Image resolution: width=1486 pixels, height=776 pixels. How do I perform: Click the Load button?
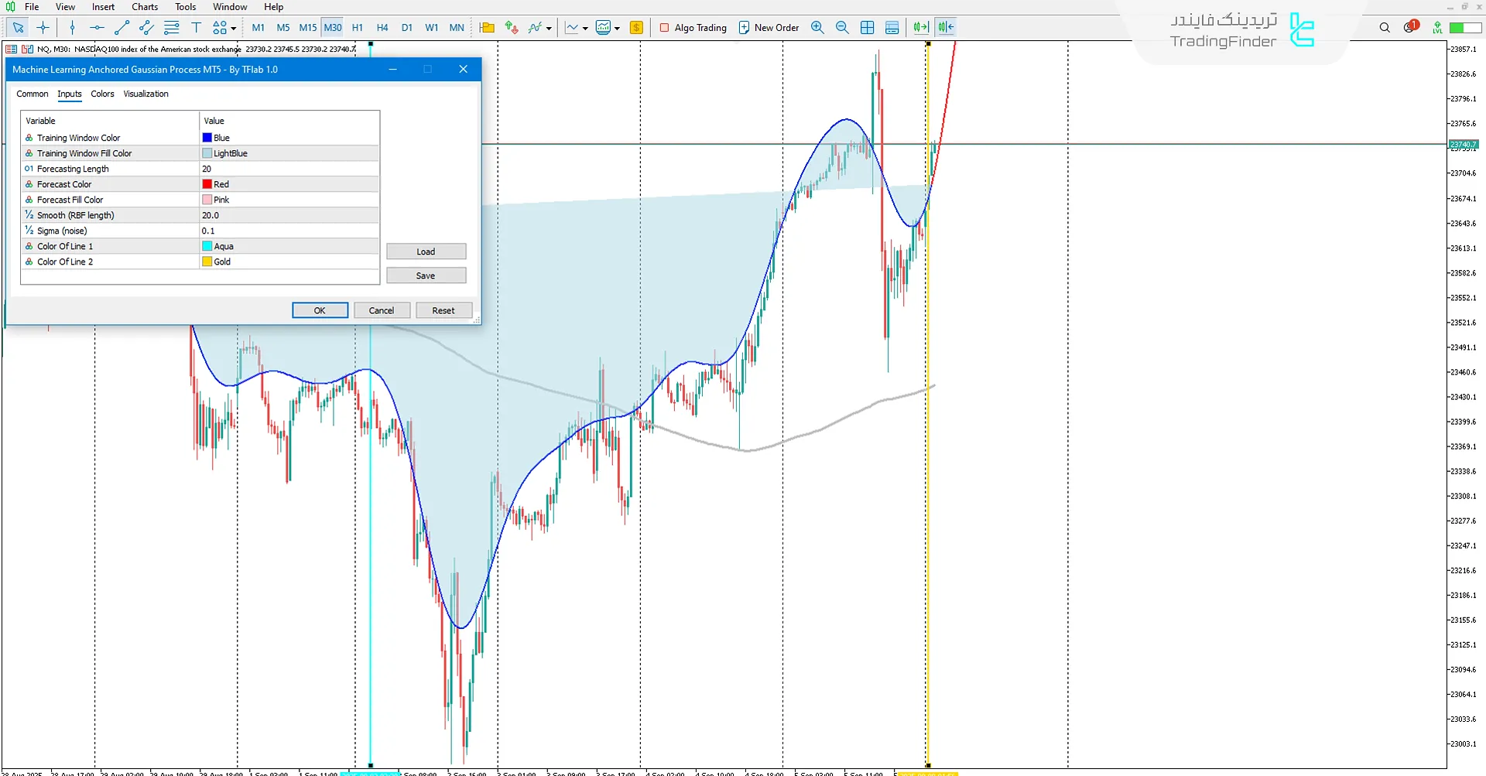pyautogui.click(x=426, y=251)
